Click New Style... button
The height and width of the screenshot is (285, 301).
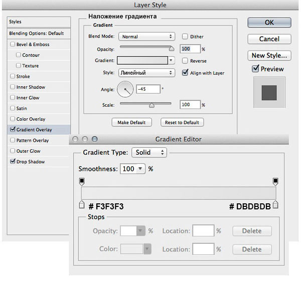(269, 56)
